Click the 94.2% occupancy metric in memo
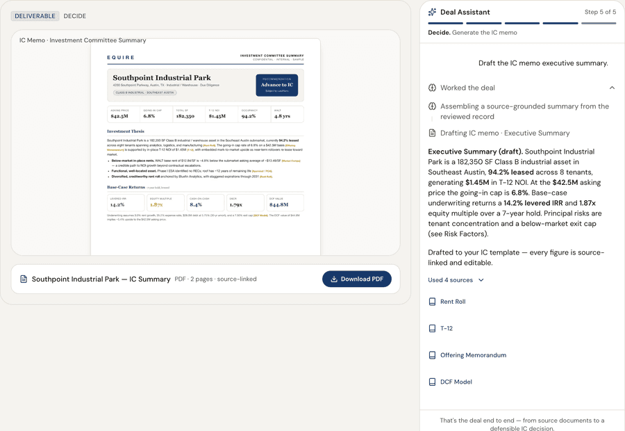The height and width of the screenshot is (431, 625). (249, 116)
